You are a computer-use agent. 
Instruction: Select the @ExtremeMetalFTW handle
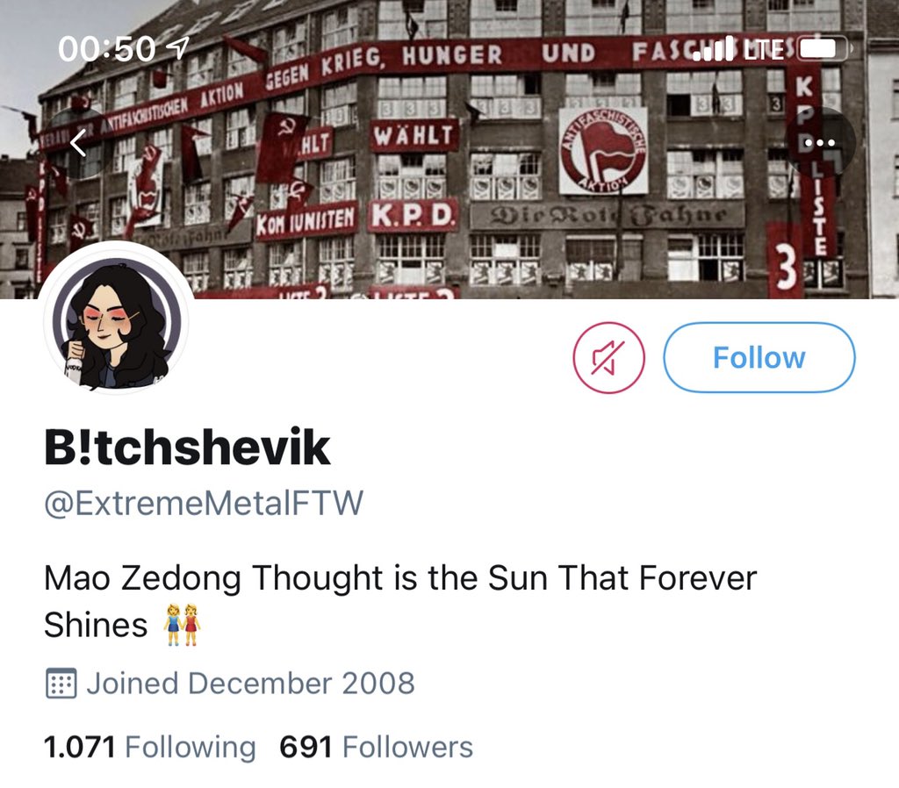coord(204,503)
